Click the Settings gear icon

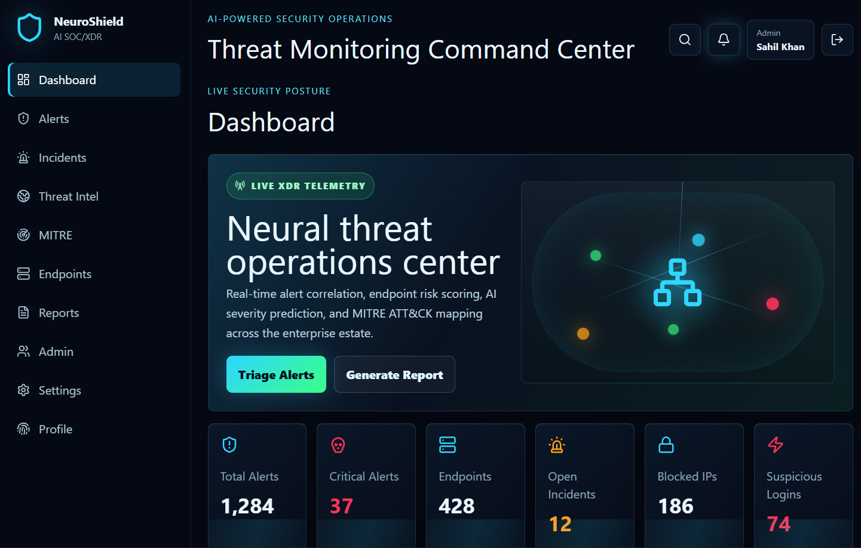[23, 390]
